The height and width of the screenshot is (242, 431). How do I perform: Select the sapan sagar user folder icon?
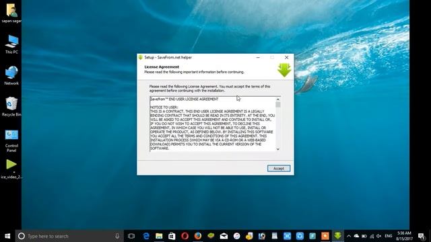[11, 13]
